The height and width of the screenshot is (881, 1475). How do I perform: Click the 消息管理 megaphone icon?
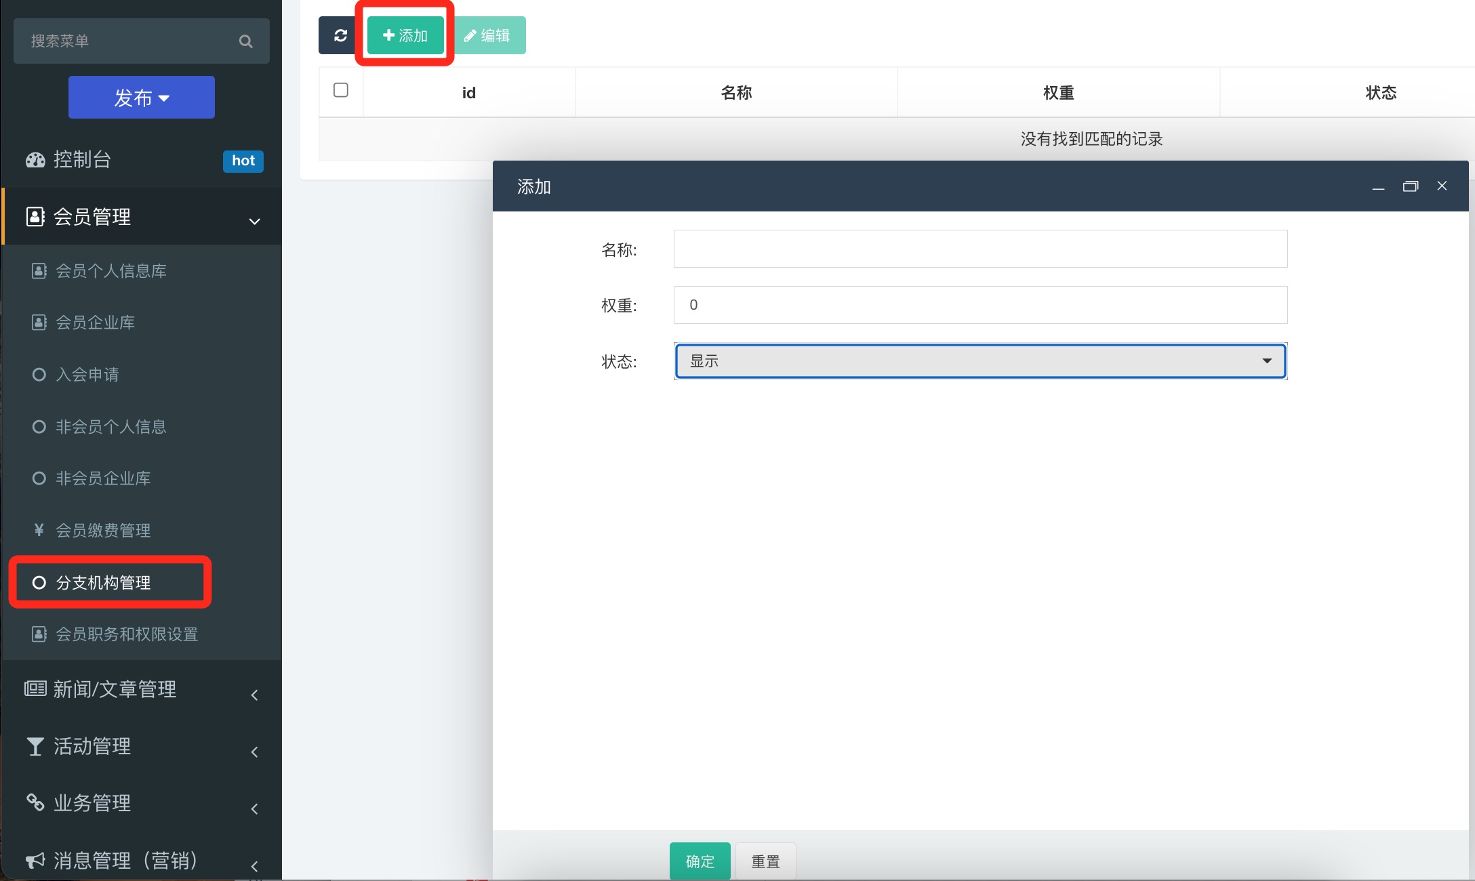35,861
